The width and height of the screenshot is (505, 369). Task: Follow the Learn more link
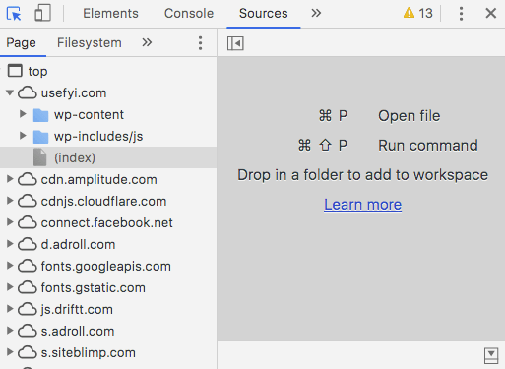(362, 205)
